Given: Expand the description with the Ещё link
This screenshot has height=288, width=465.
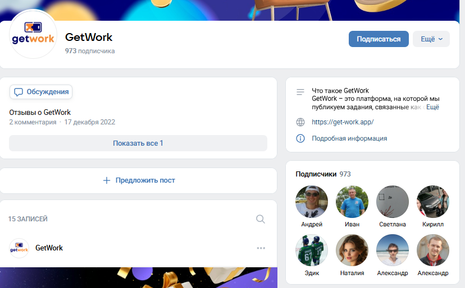Looking at the screenshot, I should pyautogui.click(x=432, y=107).
